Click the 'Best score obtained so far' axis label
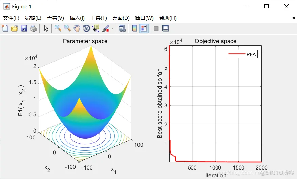The height and width of the screenshot is (179, 297). tap(160, 104)
